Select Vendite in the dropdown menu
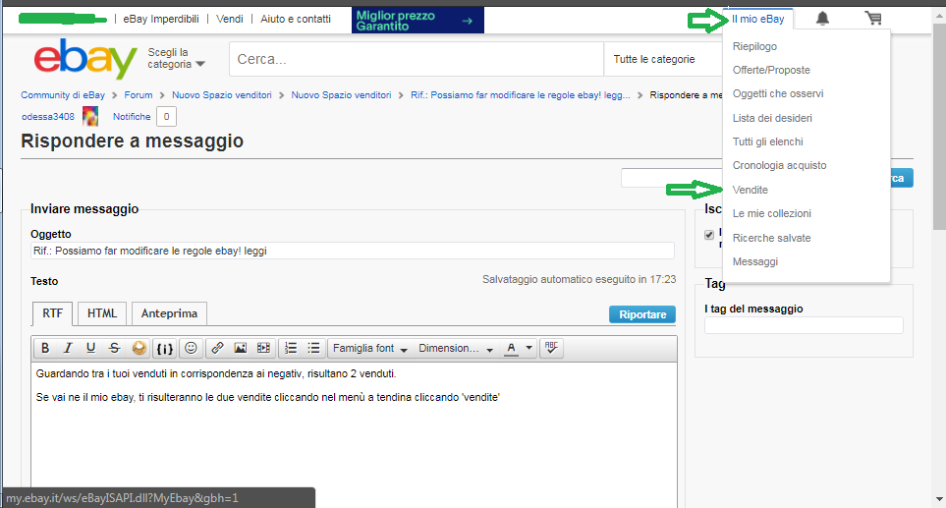946x508 pixels. point(750,190)
